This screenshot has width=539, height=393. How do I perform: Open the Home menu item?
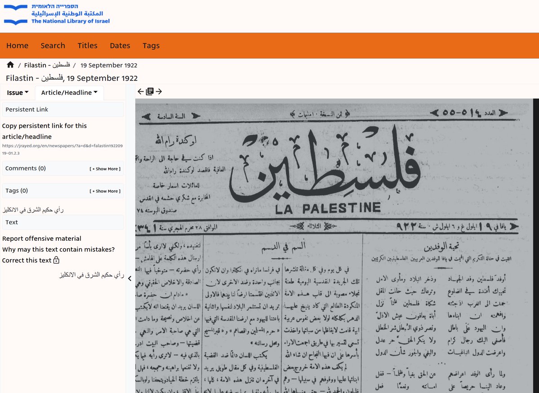18,45
